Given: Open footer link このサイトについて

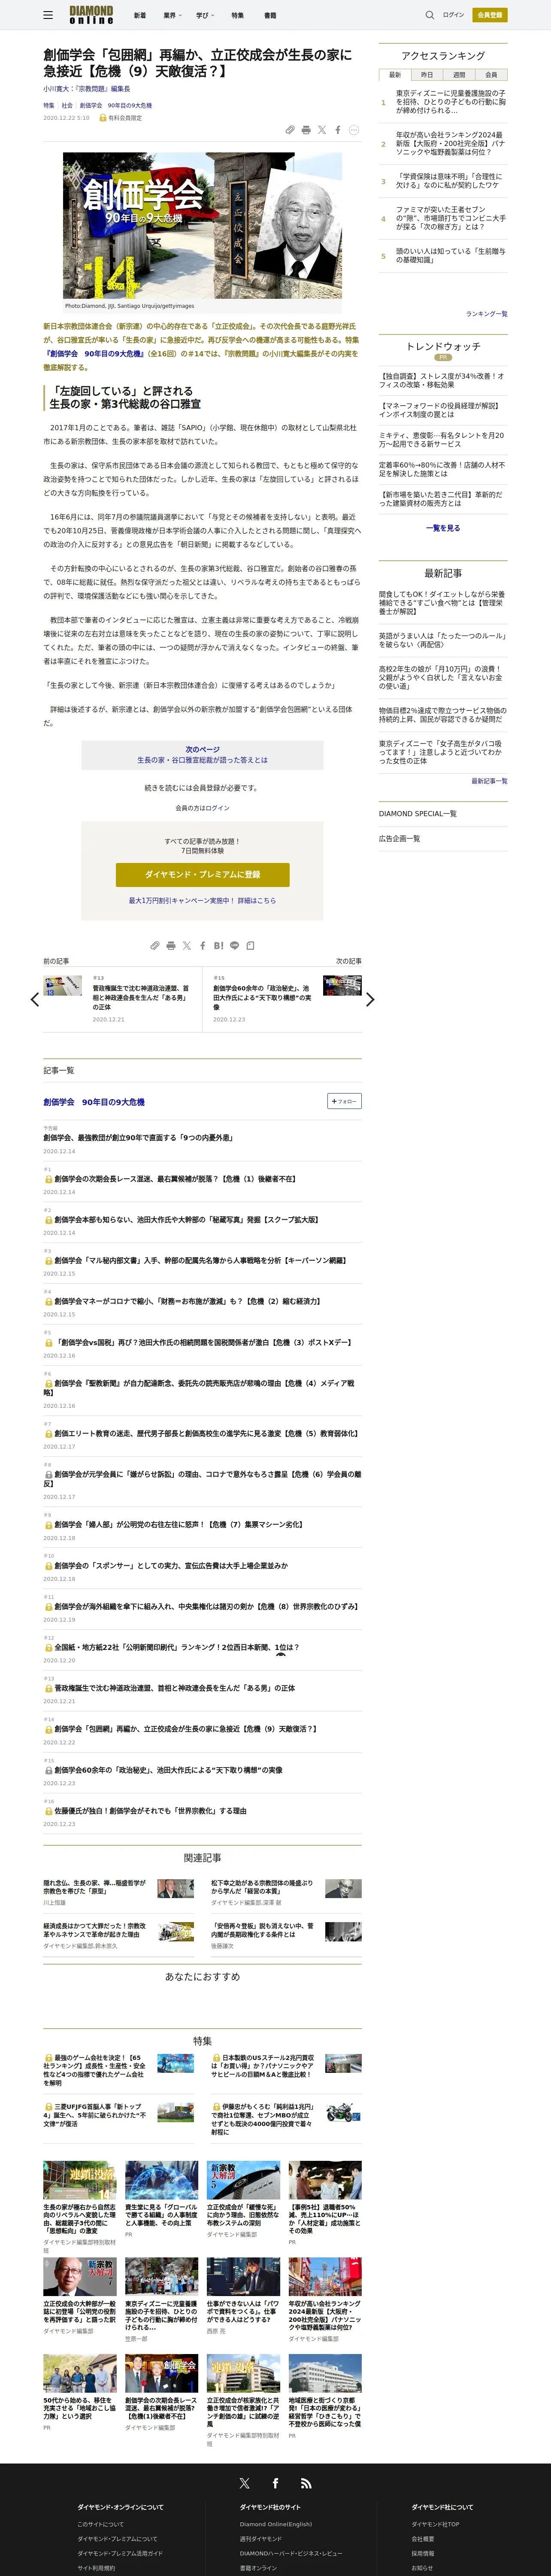Looking at the screenshot, I should point(101,2524).
